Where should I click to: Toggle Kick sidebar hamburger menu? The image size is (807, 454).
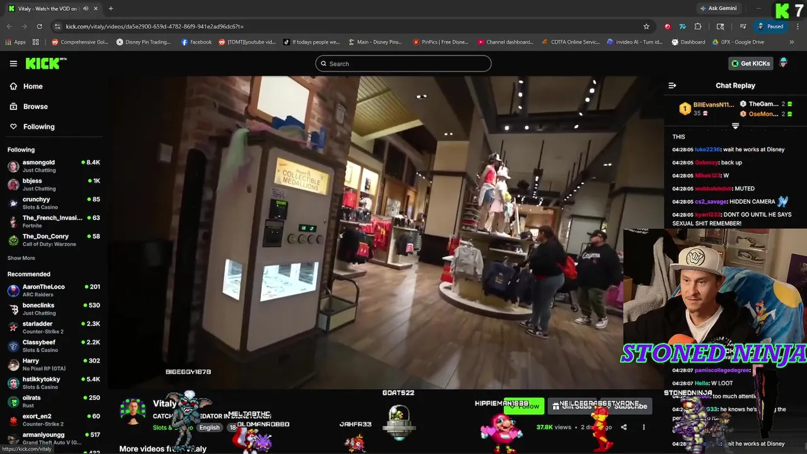pyautogui.click(x=13, y=64)
